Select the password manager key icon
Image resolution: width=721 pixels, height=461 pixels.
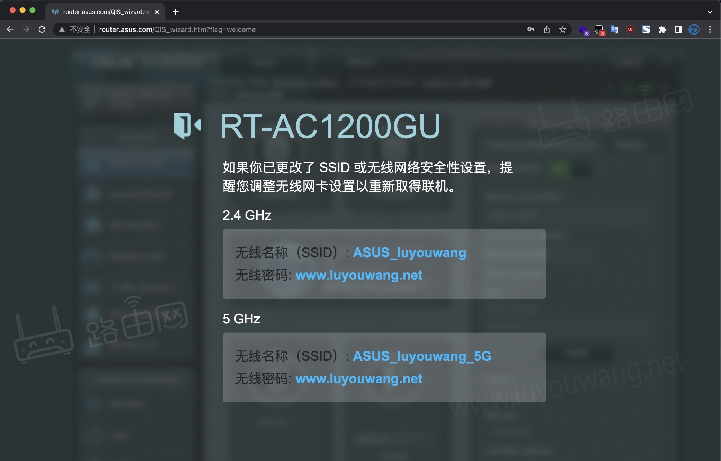click(531, 29)
